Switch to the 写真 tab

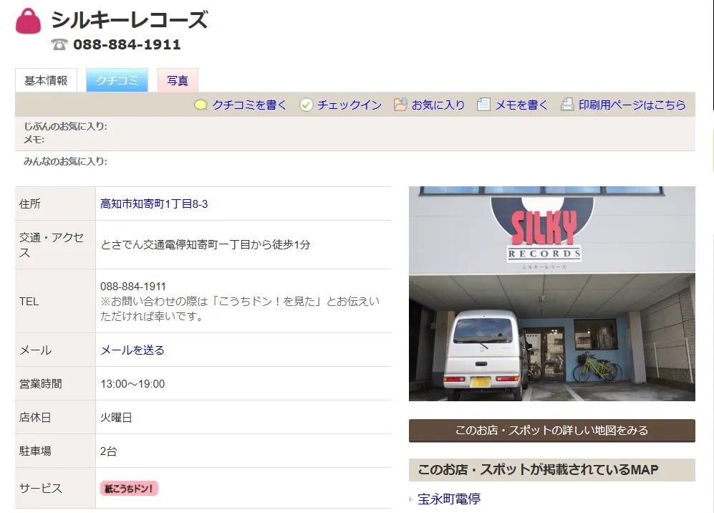click(178, 80)
